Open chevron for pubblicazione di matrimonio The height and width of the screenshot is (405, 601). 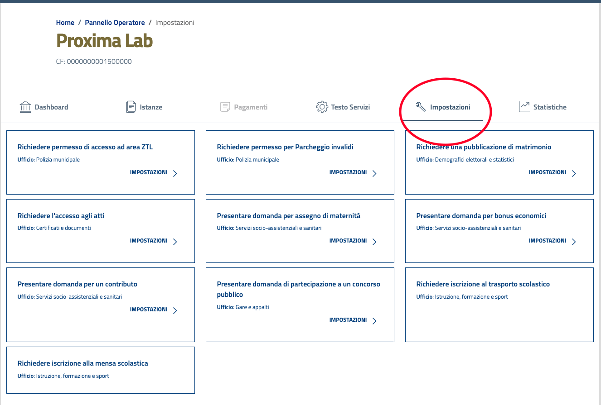(x=574, y=173)
